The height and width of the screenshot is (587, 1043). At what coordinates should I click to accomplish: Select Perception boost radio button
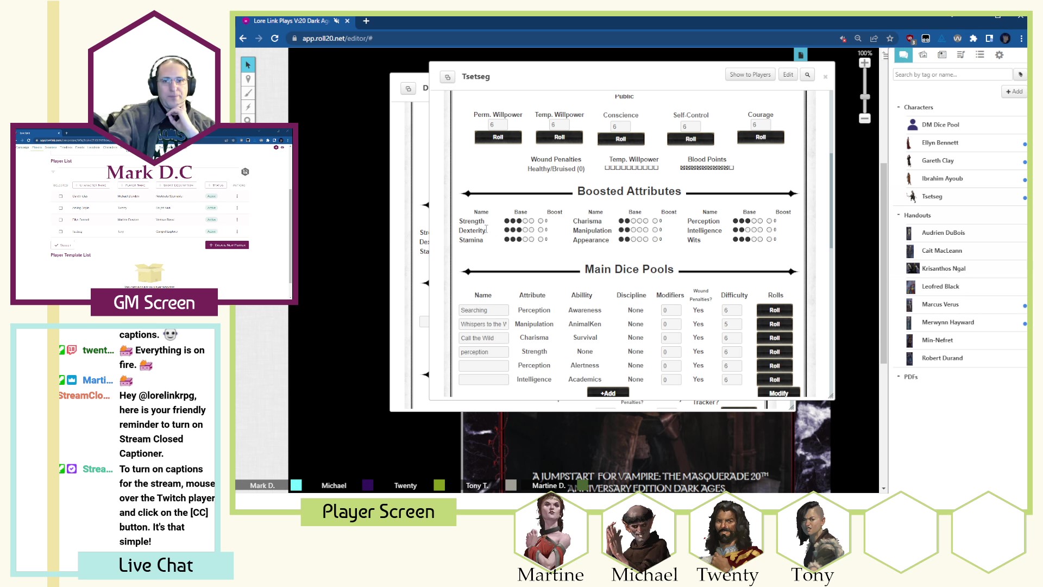[x=769, y=221]
